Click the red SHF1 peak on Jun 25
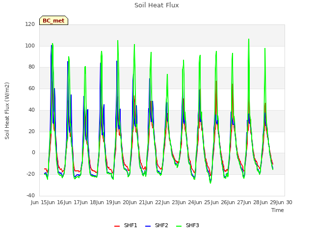 click(216, 81)
